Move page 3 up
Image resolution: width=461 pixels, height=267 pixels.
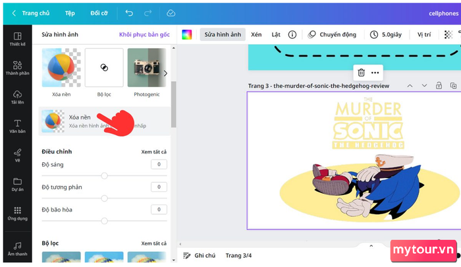coord(410,86)
